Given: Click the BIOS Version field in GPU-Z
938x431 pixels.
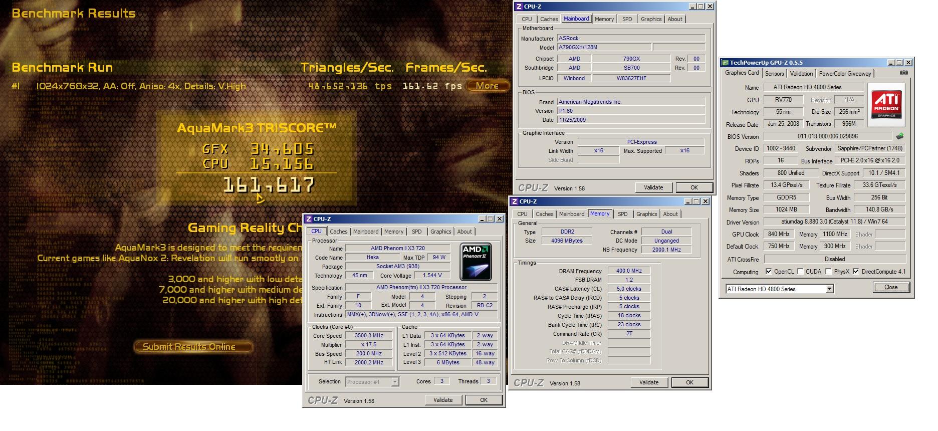Looking at the screenshot, I should [827, 136].
